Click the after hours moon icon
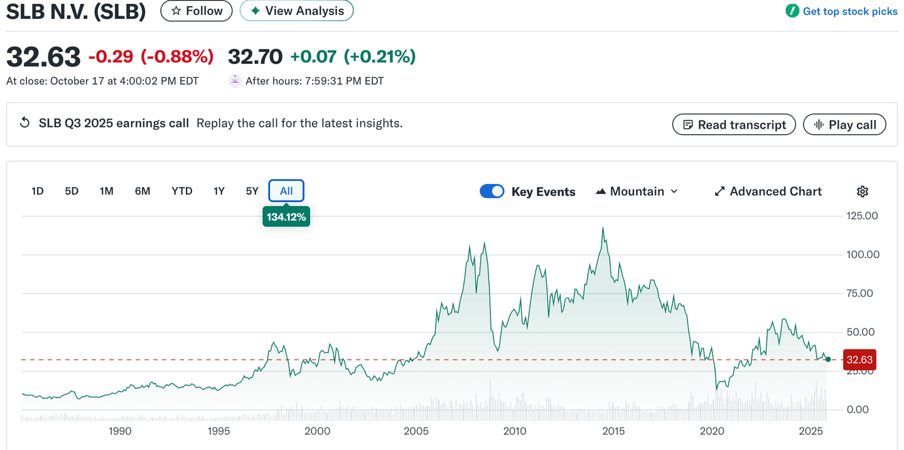Viewport: 904px width, 450px height. tap(235, 81)
